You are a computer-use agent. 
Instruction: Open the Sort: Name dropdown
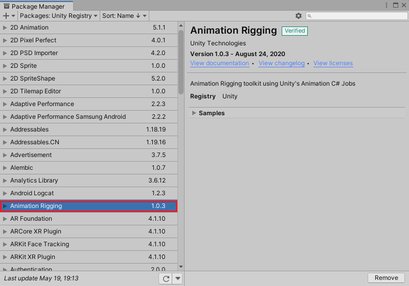(x=125, y=16)
